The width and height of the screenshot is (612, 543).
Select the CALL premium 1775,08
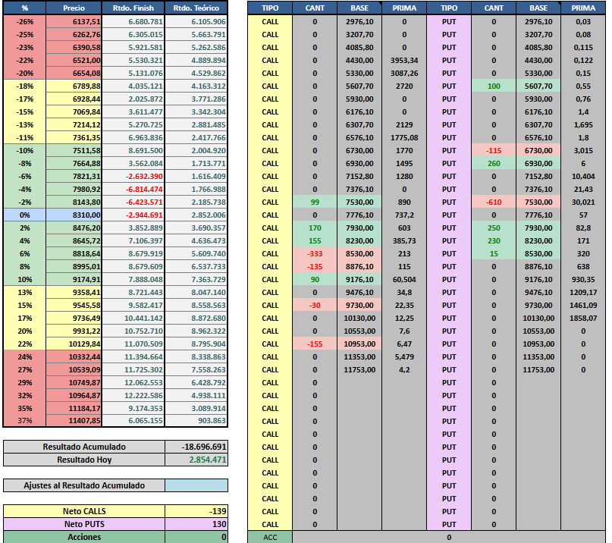point(404,138)
